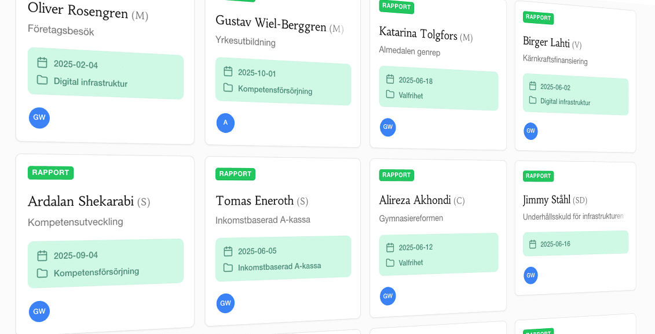This screenshot has width=655, height=334.
Task: Click Jimmy Ståhl name heading
Action: pos(547,200)
